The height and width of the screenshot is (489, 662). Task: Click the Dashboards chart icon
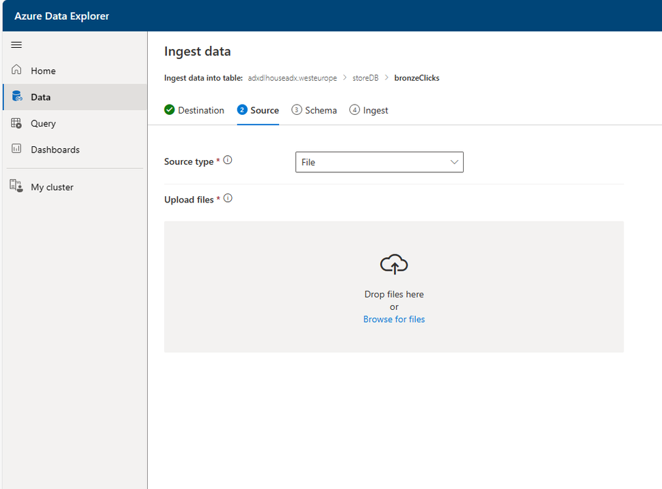(x=16, y=148)
